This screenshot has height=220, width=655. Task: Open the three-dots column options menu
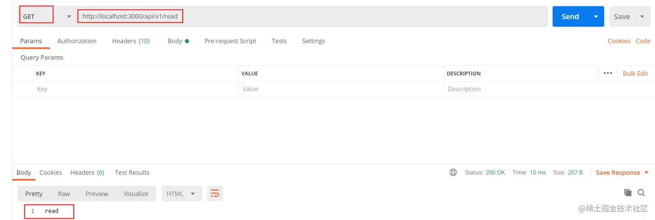608,73
